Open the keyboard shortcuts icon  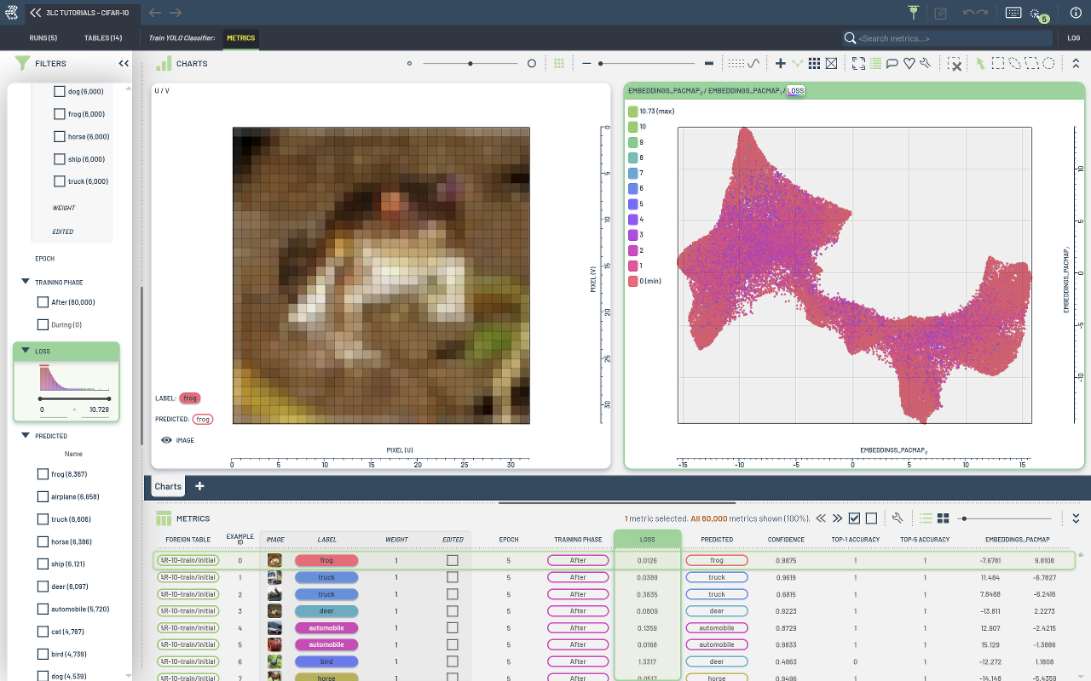click(1013, 13)
